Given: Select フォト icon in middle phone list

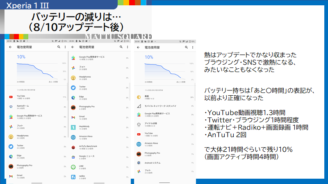Looking at the screenshot, I should tap(73, 68).
